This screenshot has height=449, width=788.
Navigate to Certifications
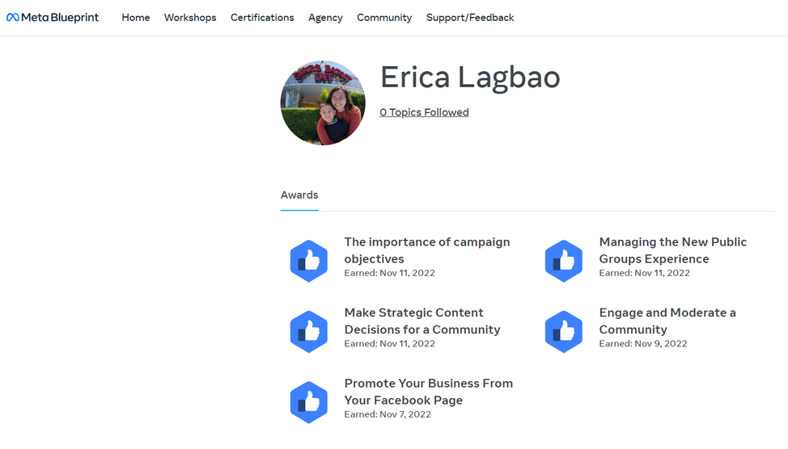pyautogui.click(x=262, y=18)
